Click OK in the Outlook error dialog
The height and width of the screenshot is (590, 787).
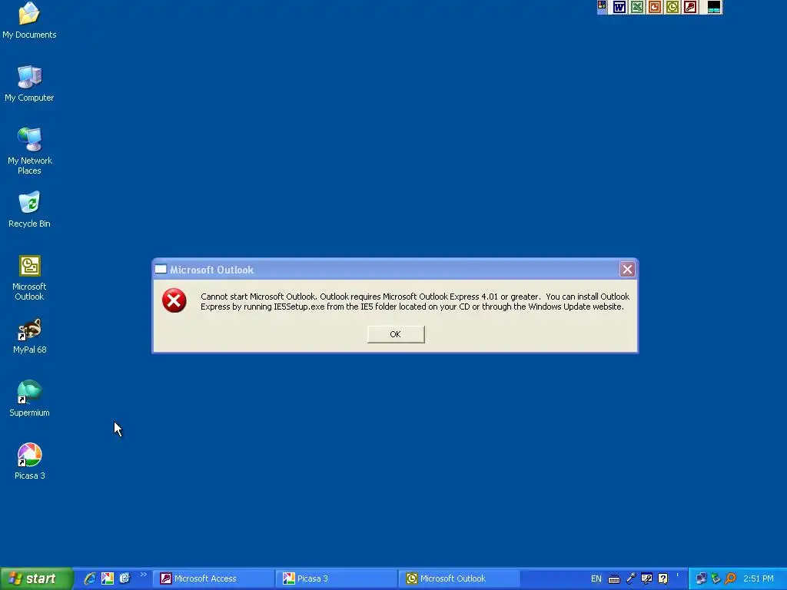[396, 334]
